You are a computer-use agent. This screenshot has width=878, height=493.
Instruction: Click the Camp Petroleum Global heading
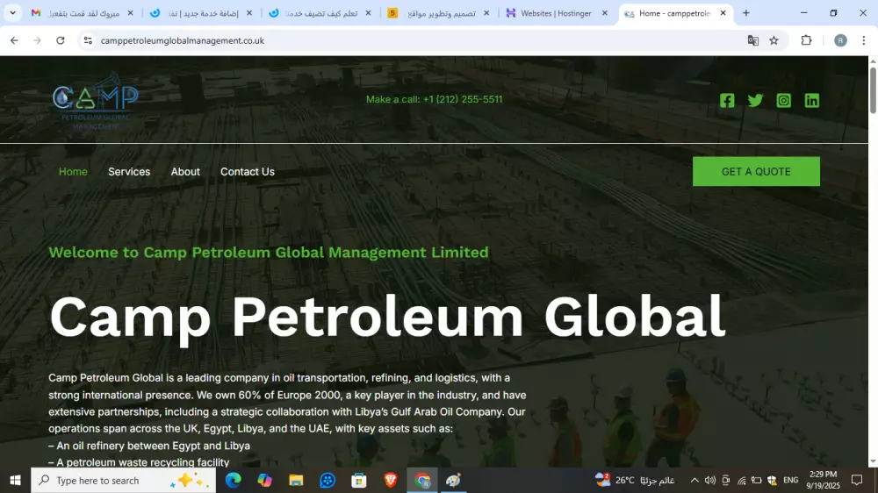point(387,316)
